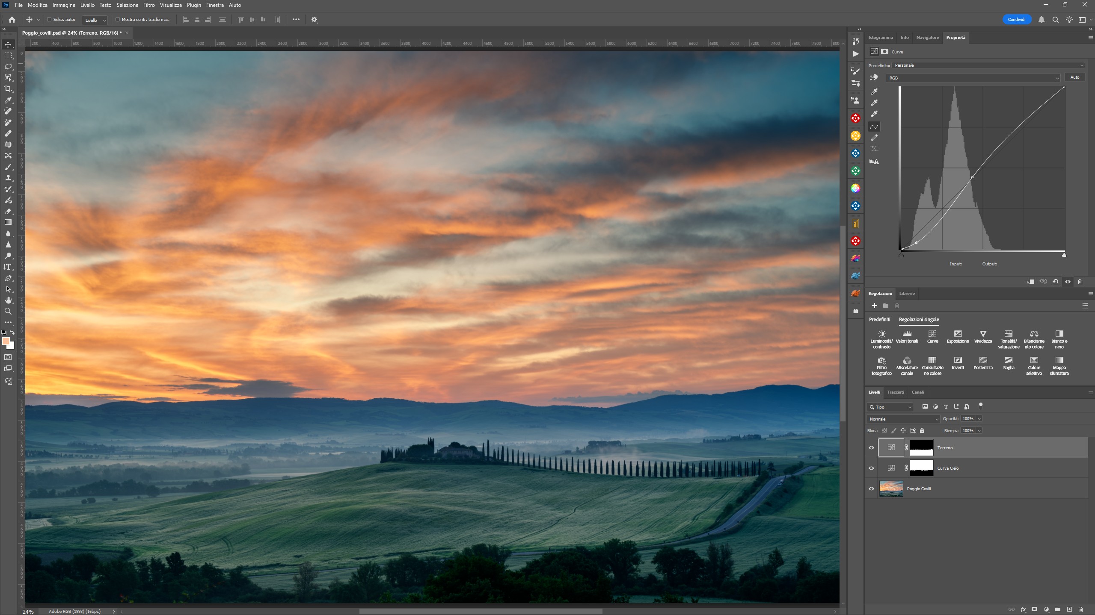This screenshot has height=615, width=1095.
Task: Open options bar gear settings
Action: pyautogui.click(x=315, y=20)
